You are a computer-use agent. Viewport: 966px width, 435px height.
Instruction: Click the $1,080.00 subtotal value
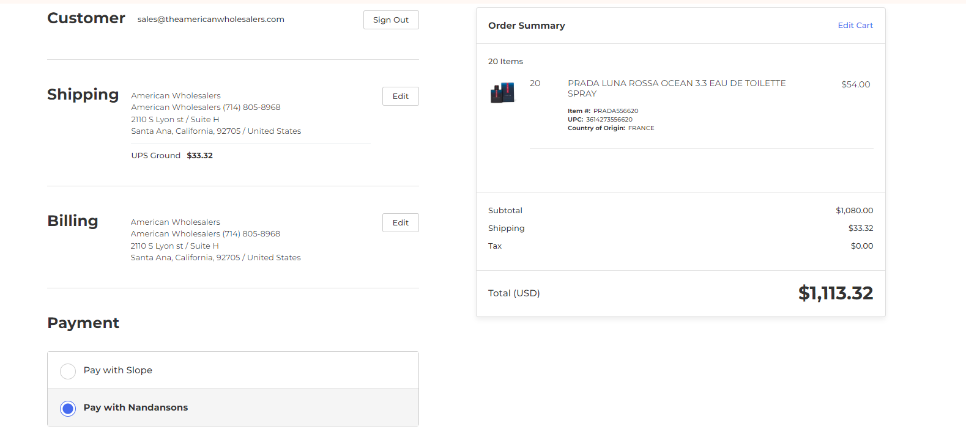coord(855,210)
